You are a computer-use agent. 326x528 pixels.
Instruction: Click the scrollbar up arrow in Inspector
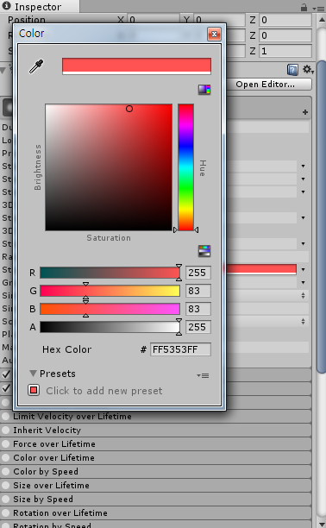point(322,20)
